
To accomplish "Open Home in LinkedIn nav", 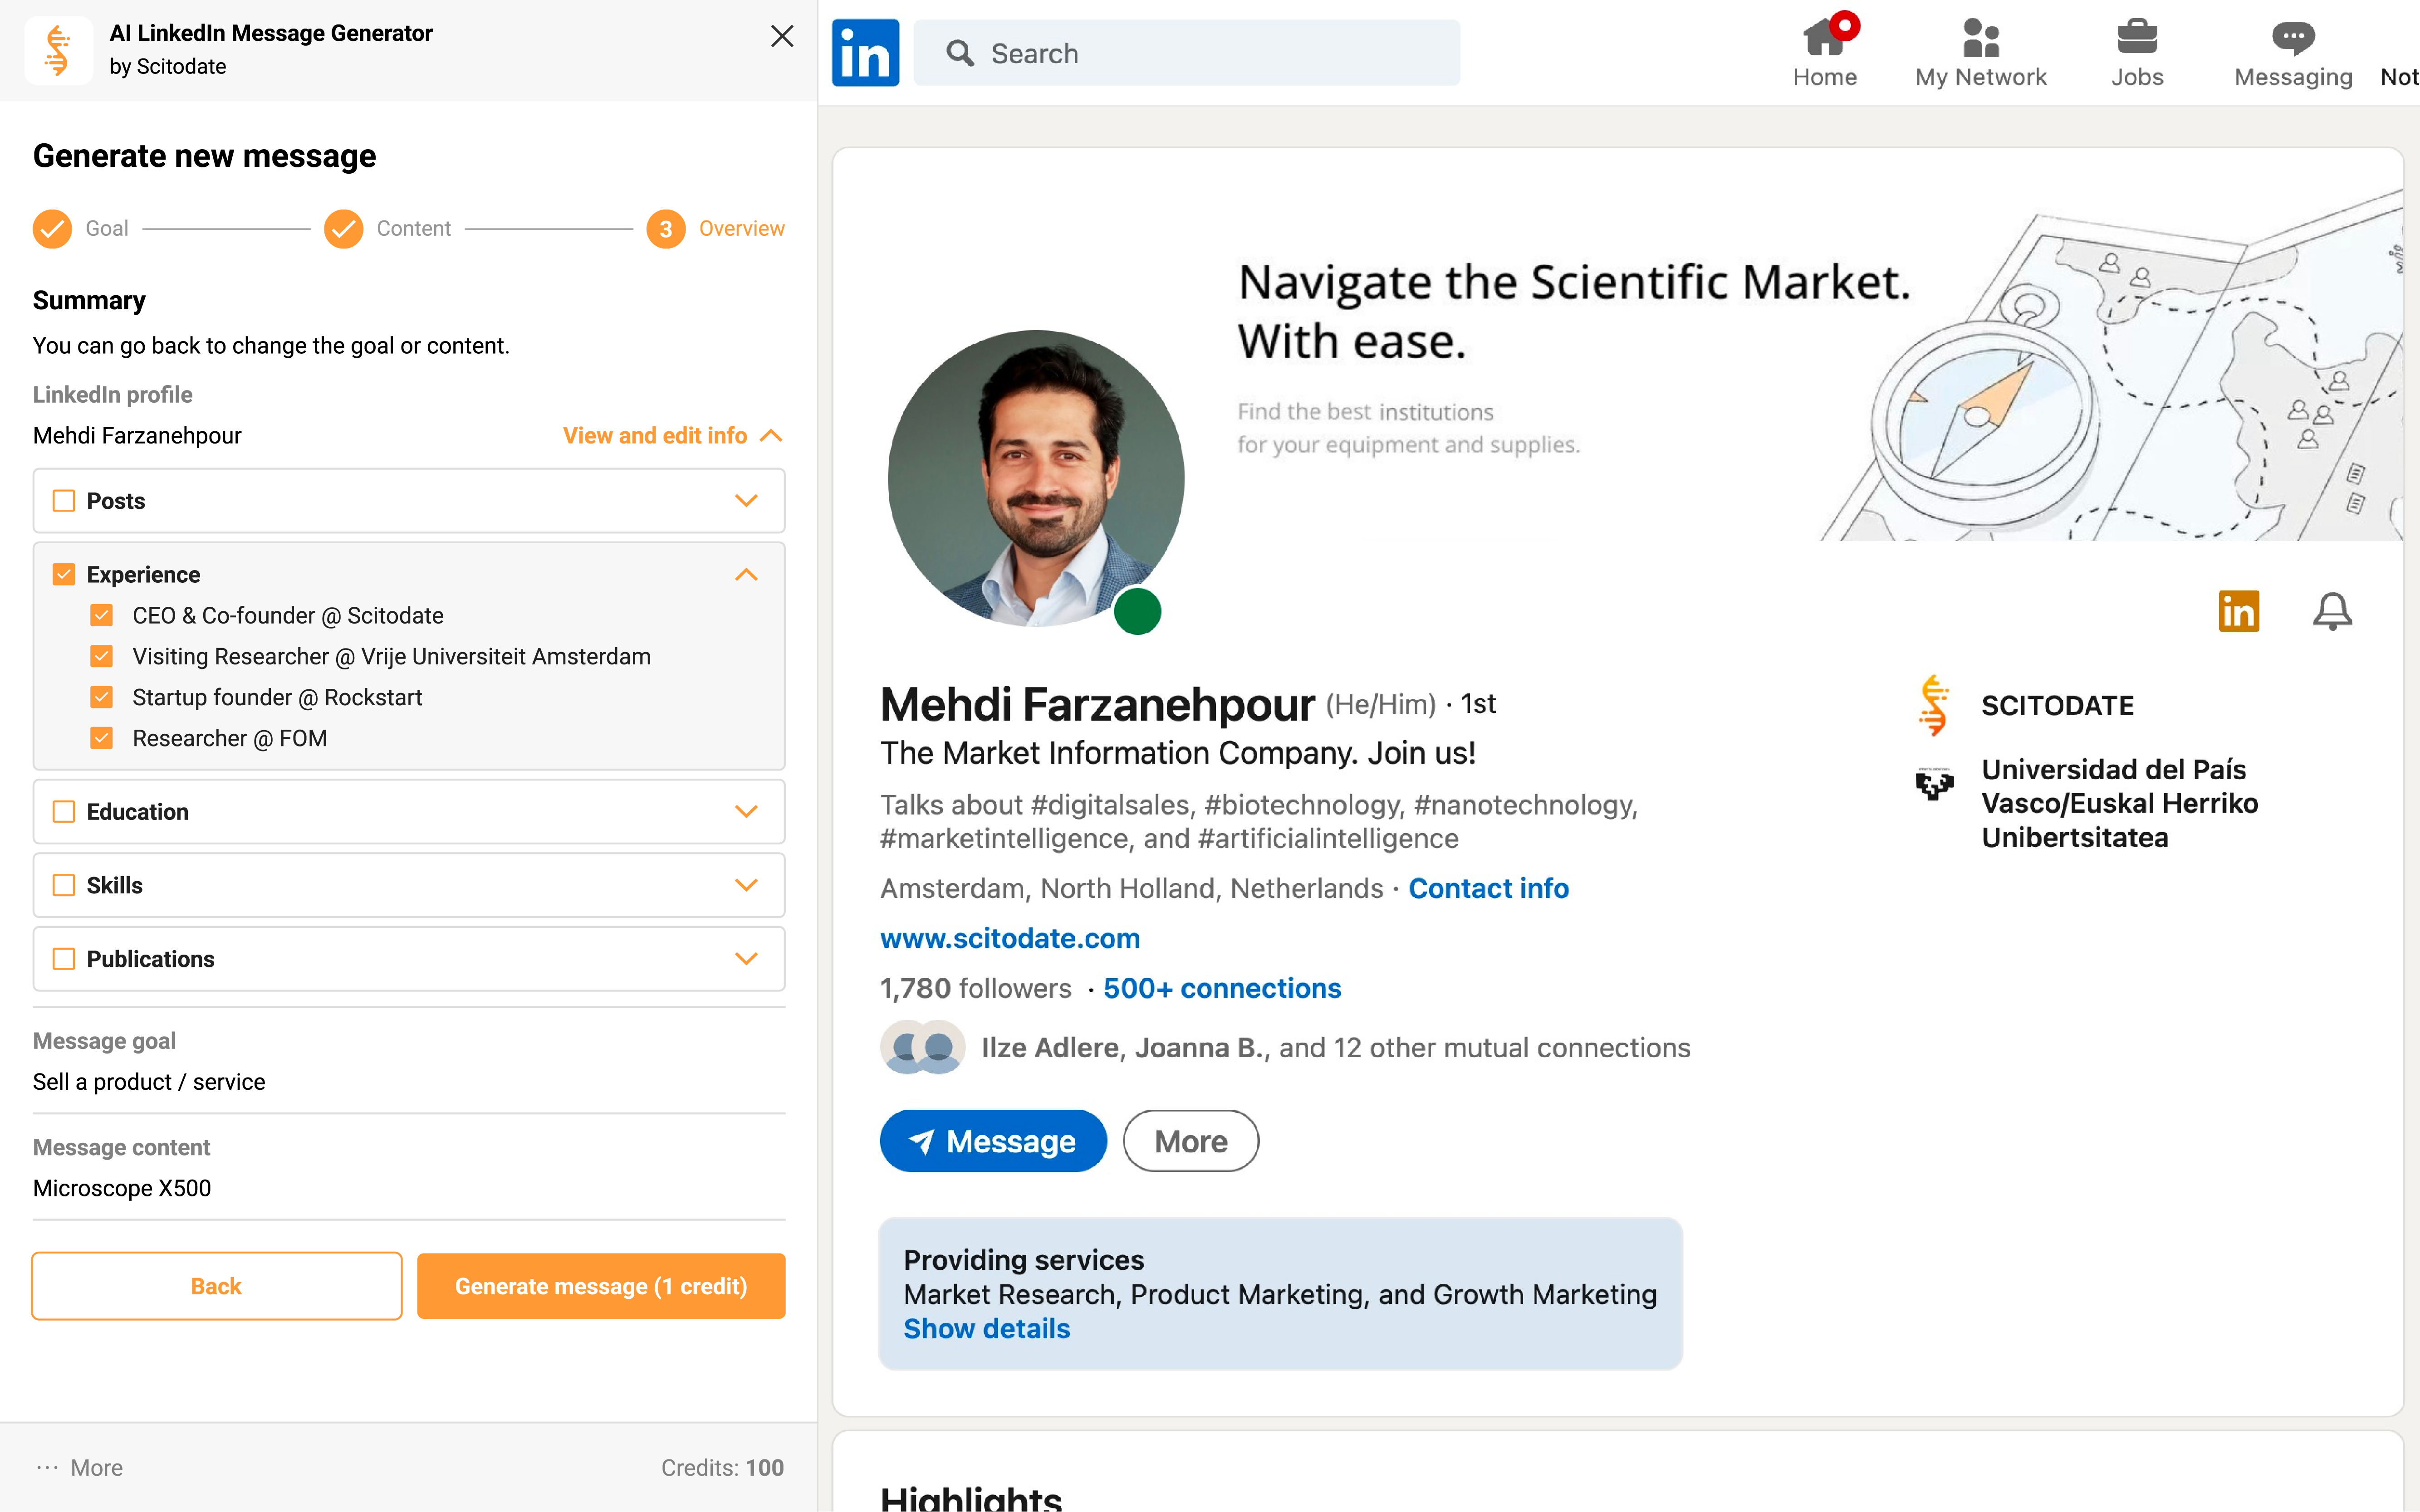I will (x=1824, y=77).
